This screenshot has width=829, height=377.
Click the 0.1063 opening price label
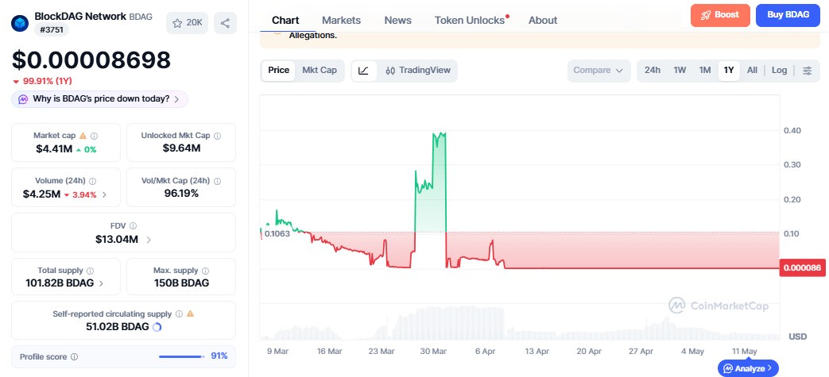coord(277,234)
